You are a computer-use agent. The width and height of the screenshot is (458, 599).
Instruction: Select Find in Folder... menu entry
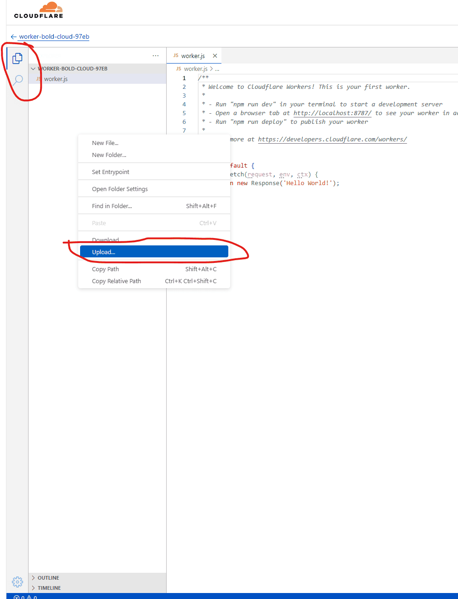click(x=112, y=206)
